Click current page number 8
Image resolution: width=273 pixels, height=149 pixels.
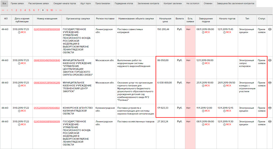click(43, 10)
